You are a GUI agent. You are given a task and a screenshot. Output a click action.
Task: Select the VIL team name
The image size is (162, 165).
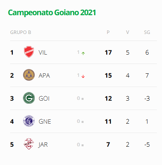43,53
